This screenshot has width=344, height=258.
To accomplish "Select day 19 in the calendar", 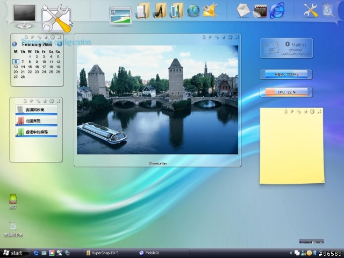I will click(x=58, y=67).
